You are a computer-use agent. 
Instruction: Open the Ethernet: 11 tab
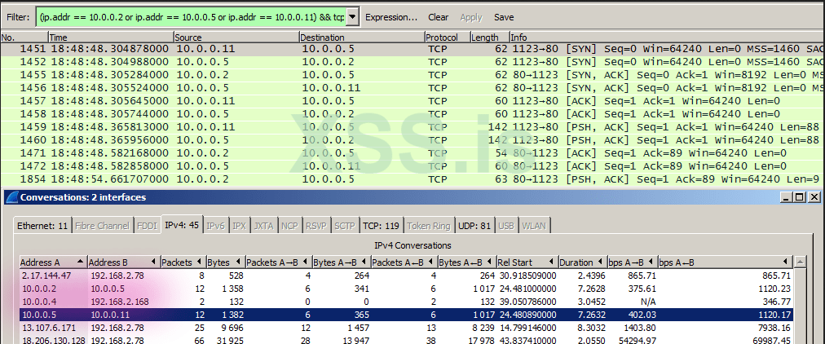tap(43, 226)
